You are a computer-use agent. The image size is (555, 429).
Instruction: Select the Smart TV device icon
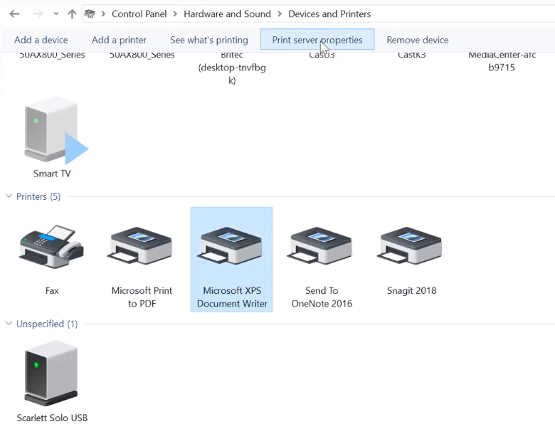(55, 130)
